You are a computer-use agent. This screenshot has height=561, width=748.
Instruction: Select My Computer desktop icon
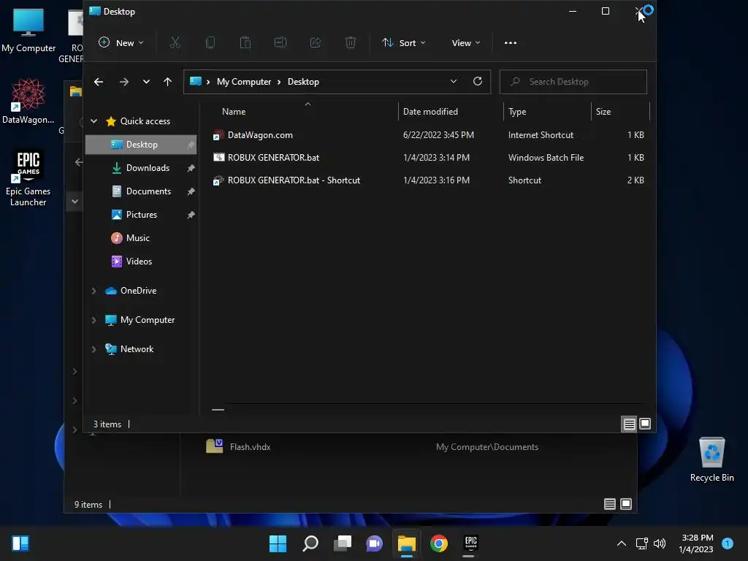[28, 31]
